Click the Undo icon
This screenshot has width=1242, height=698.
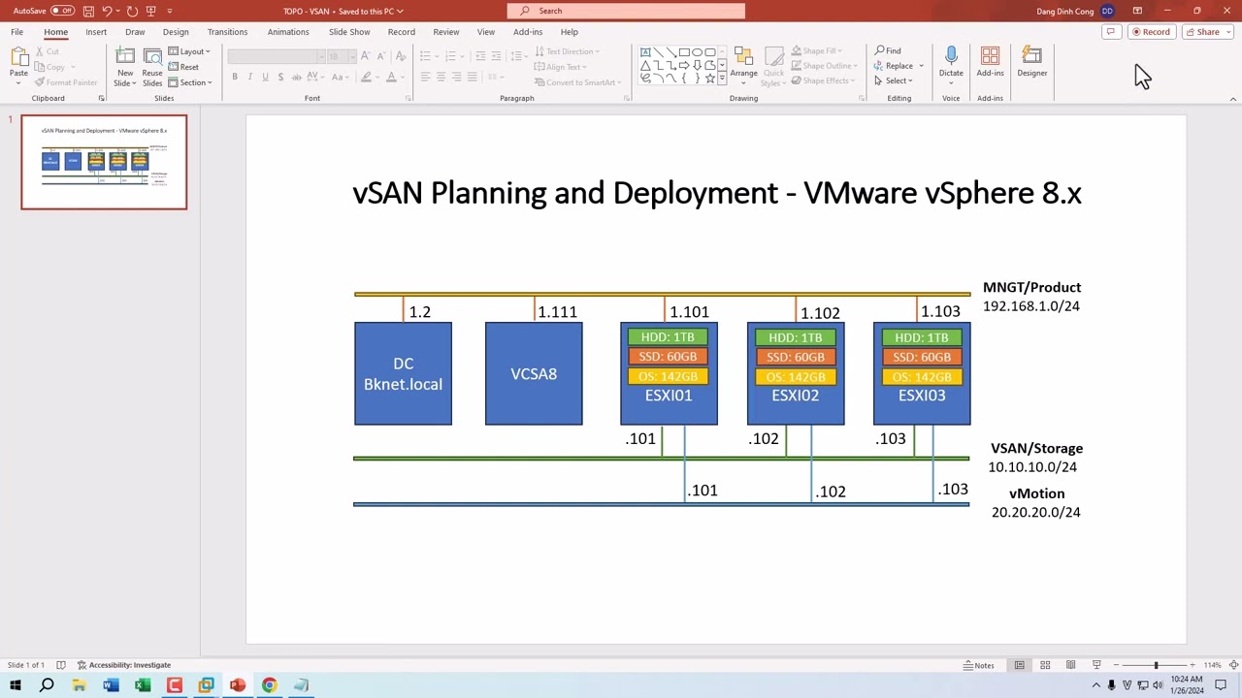click(107, 11)
